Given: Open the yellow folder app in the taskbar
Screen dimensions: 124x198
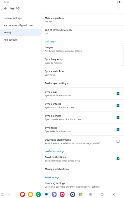Looking at the screenshot, I should [x=31, y=194].
